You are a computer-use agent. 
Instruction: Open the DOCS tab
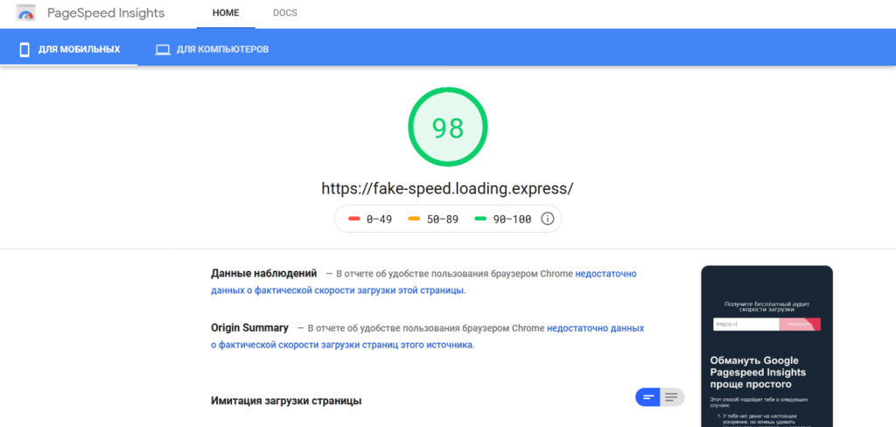pos(284,15)
